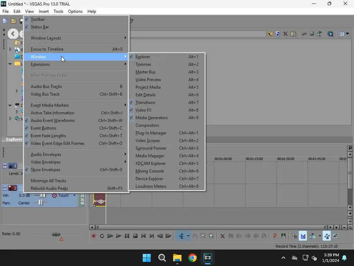354x266 pixels.
Task: Open Touch automation mode dropdown
Action: tap(74, 195)
